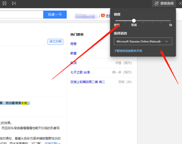This screenshot has height=144, width=182.
Task: Pause the read aloud playback
Action: click(5, 3)
